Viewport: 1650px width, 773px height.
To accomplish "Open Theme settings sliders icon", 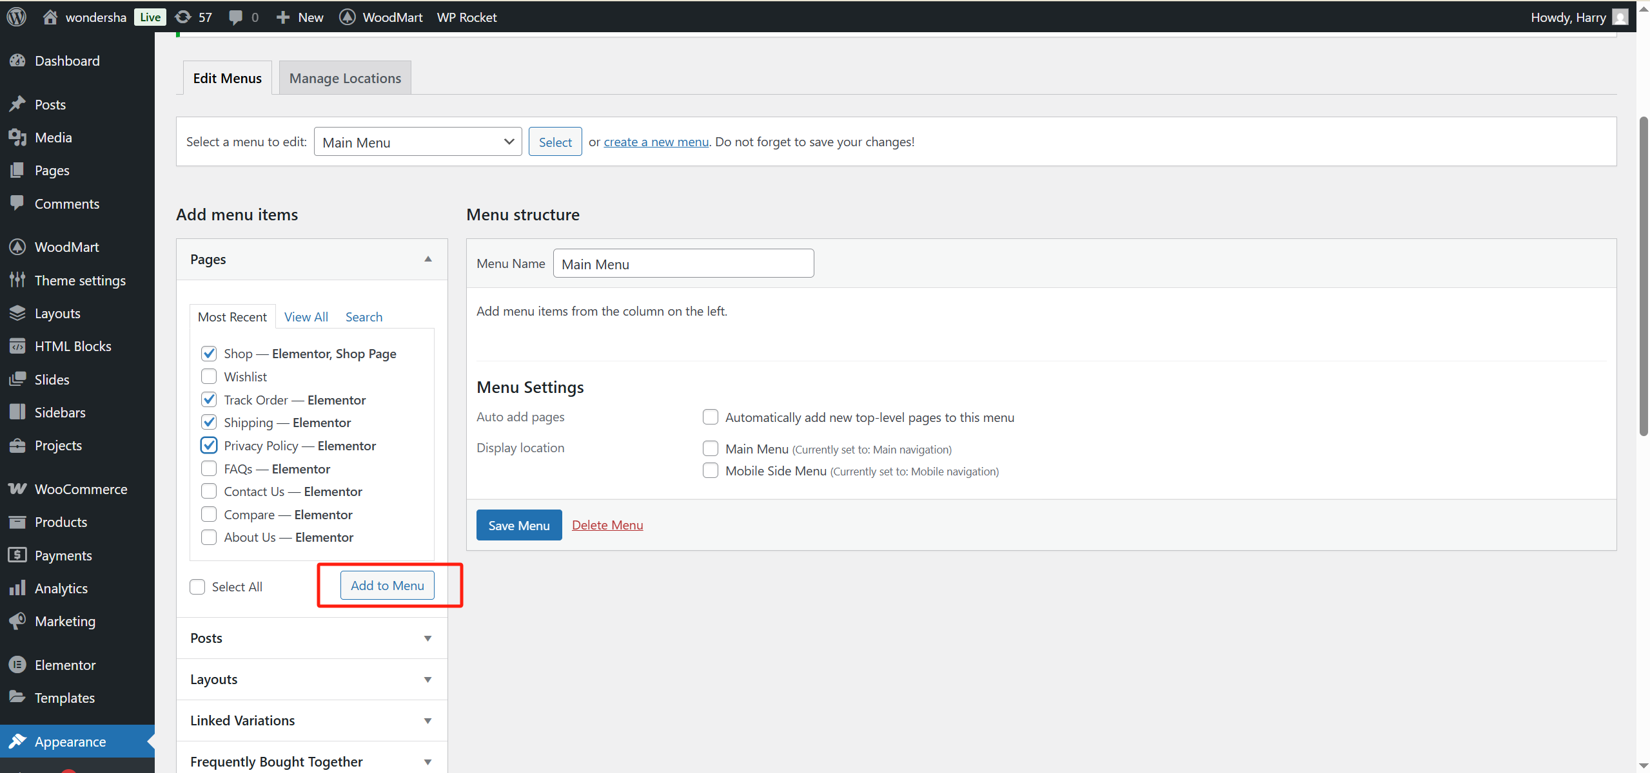I will [x=17, y=280].
